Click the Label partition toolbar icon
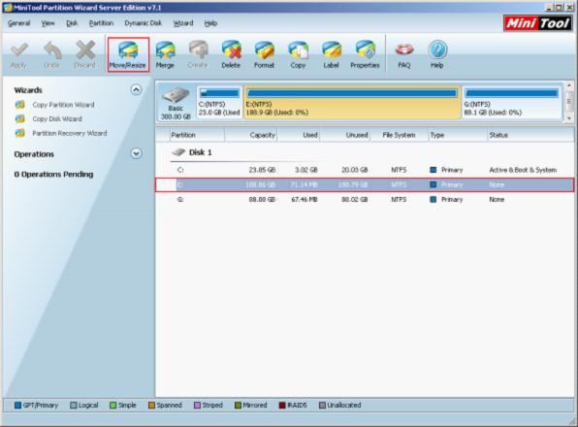 pyautogui.click(x=331, y=50)
